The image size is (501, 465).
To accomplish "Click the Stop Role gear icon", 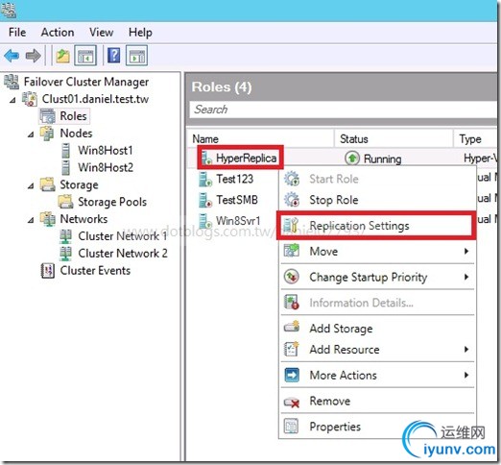I will point(292,200).
